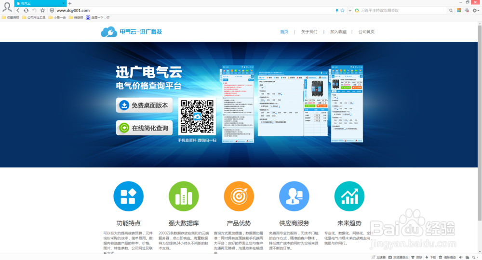
Task: Click the security shield icon beside URL
Action: [52, 11]
